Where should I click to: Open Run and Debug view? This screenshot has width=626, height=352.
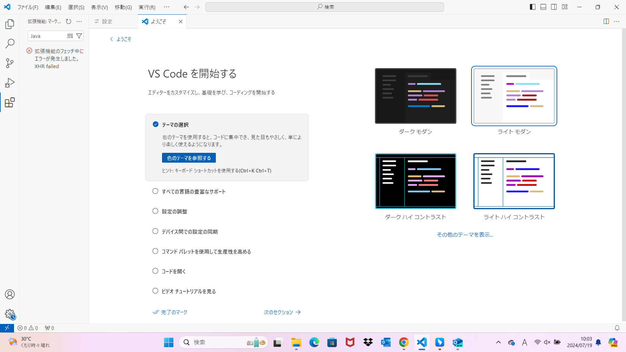point(9,82)
